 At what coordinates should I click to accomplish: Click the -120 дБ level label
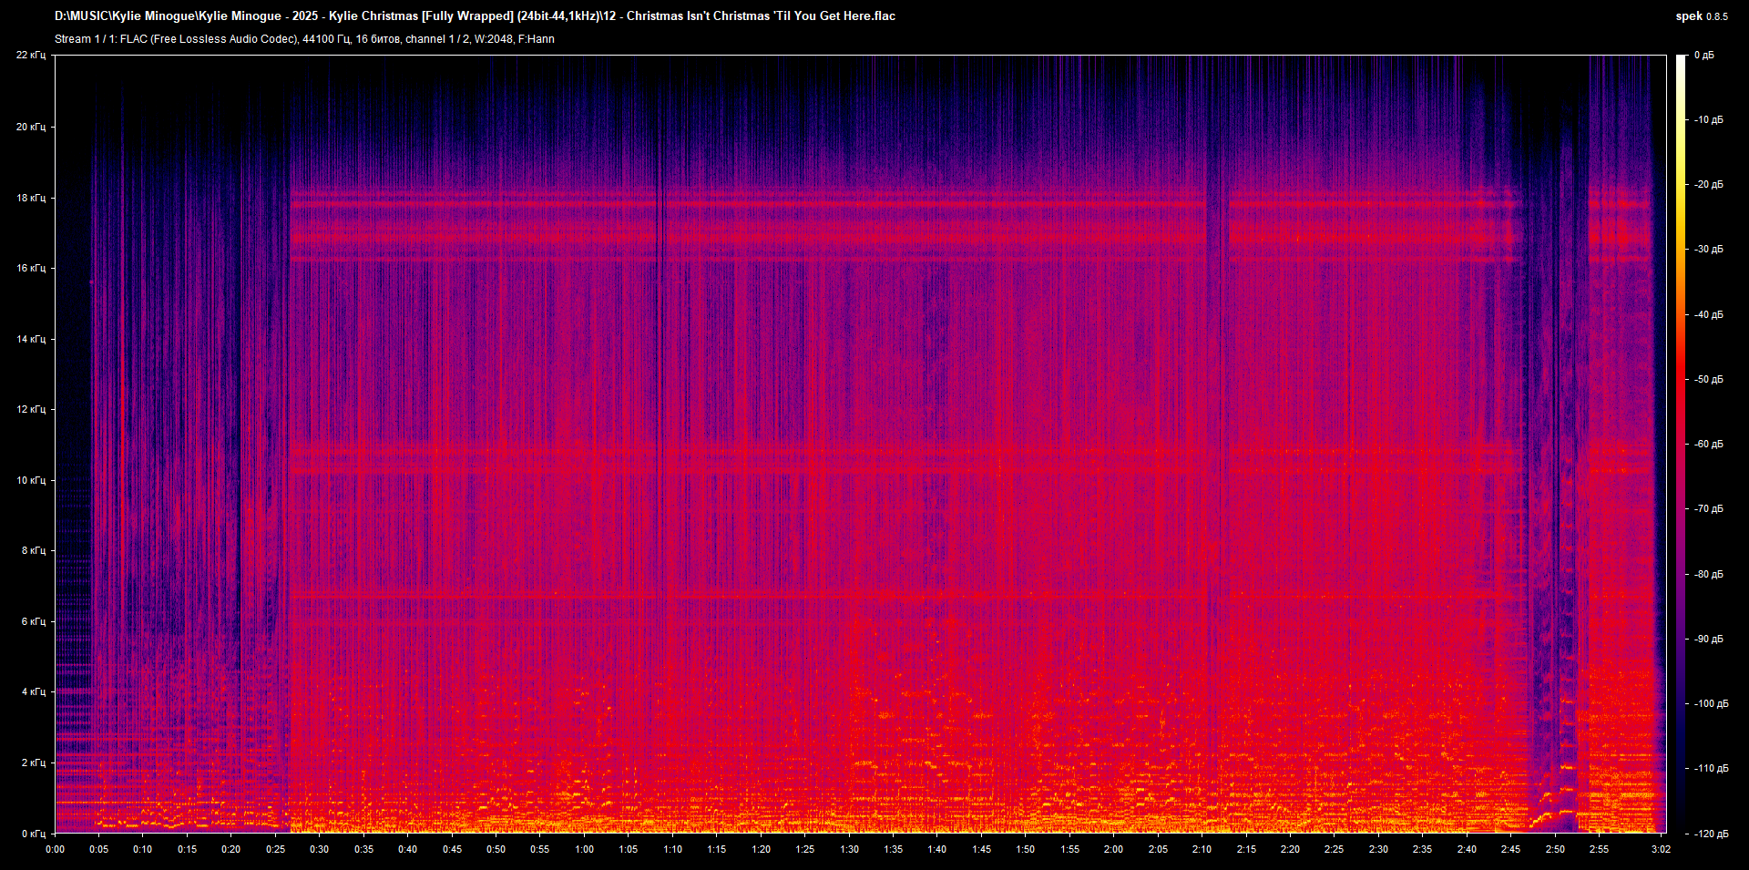pos(1709,834)
